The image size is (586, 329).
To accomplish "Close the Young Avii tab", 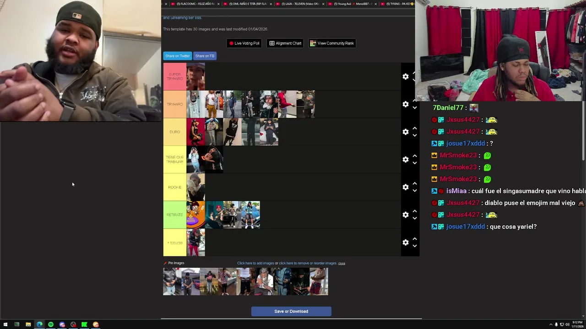I will click(x=375, y=4).
